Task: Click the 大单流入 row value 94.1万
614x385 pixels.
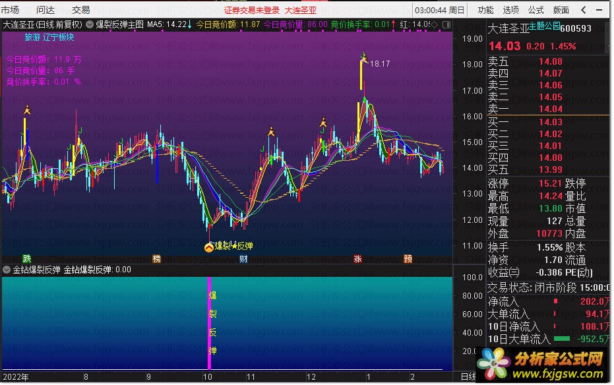Action: pos(597,314)
